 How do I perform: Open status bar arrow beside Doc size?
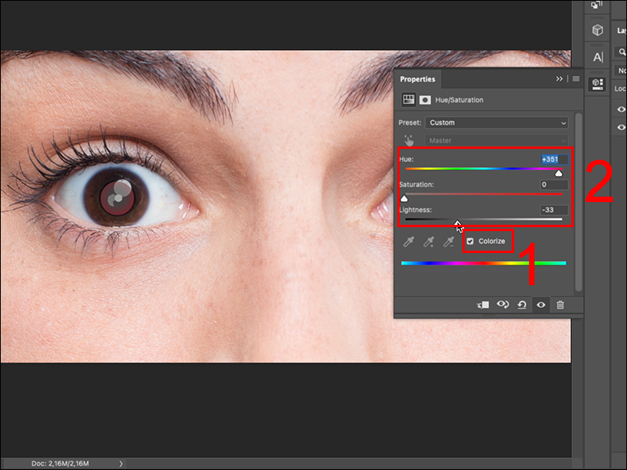pos(121,464)
